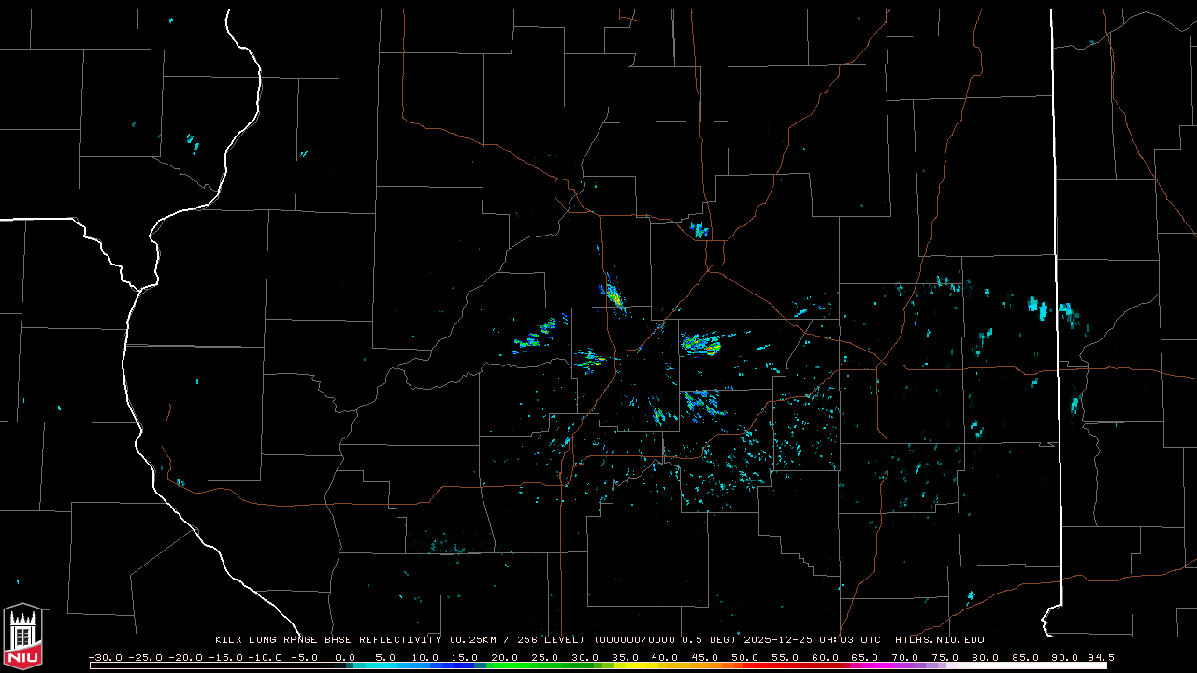Screen dimensions: 1197x673
Task: Click the NIU castle logo
Action: 22,636
